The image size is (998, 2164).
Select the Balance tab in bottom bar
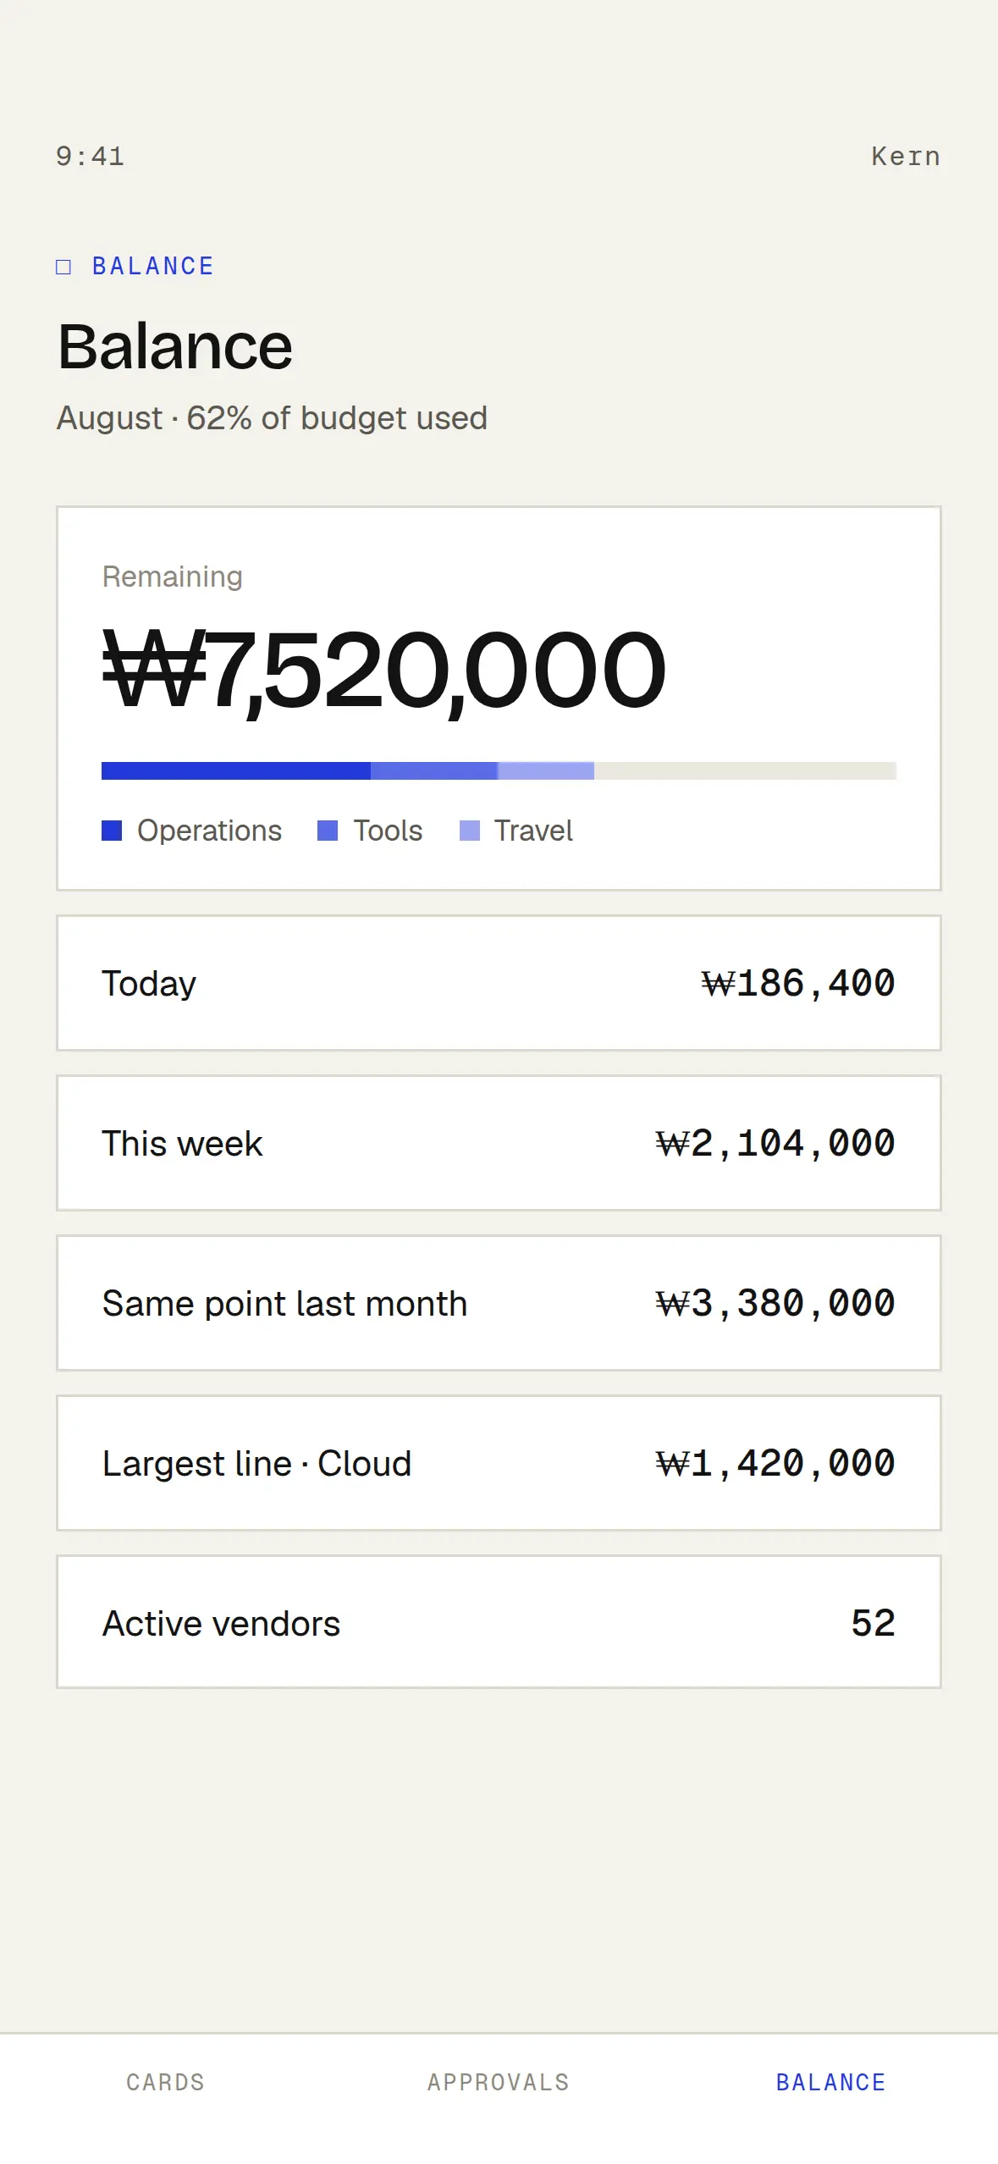click(x=831, y=2082)
